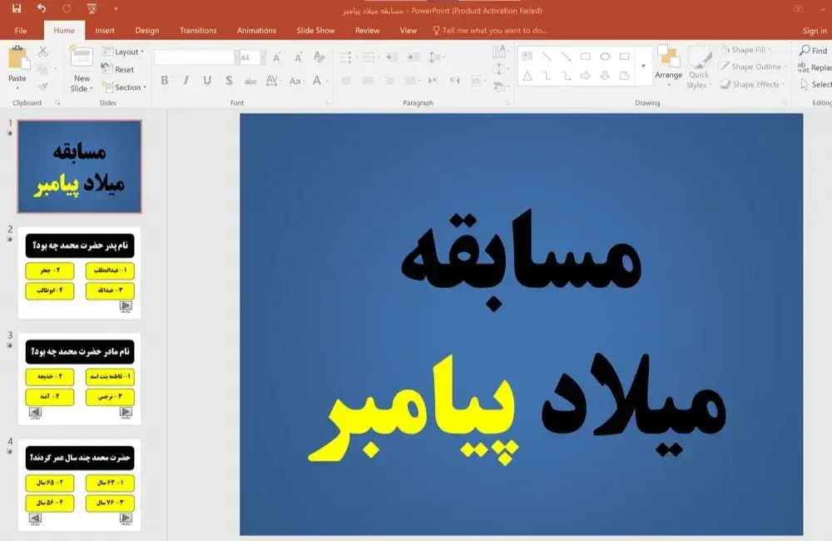Switch to the Insert tab
The image size is (832, 541).
(x=105, y=30)
